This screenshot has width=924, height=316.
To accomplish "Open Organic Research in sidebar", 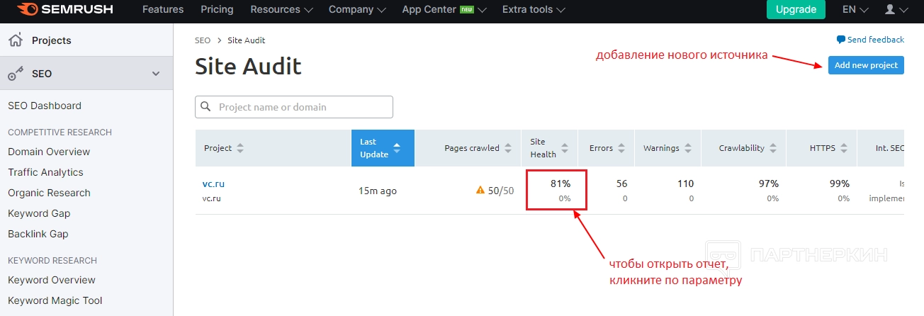I will click(49, 193).
